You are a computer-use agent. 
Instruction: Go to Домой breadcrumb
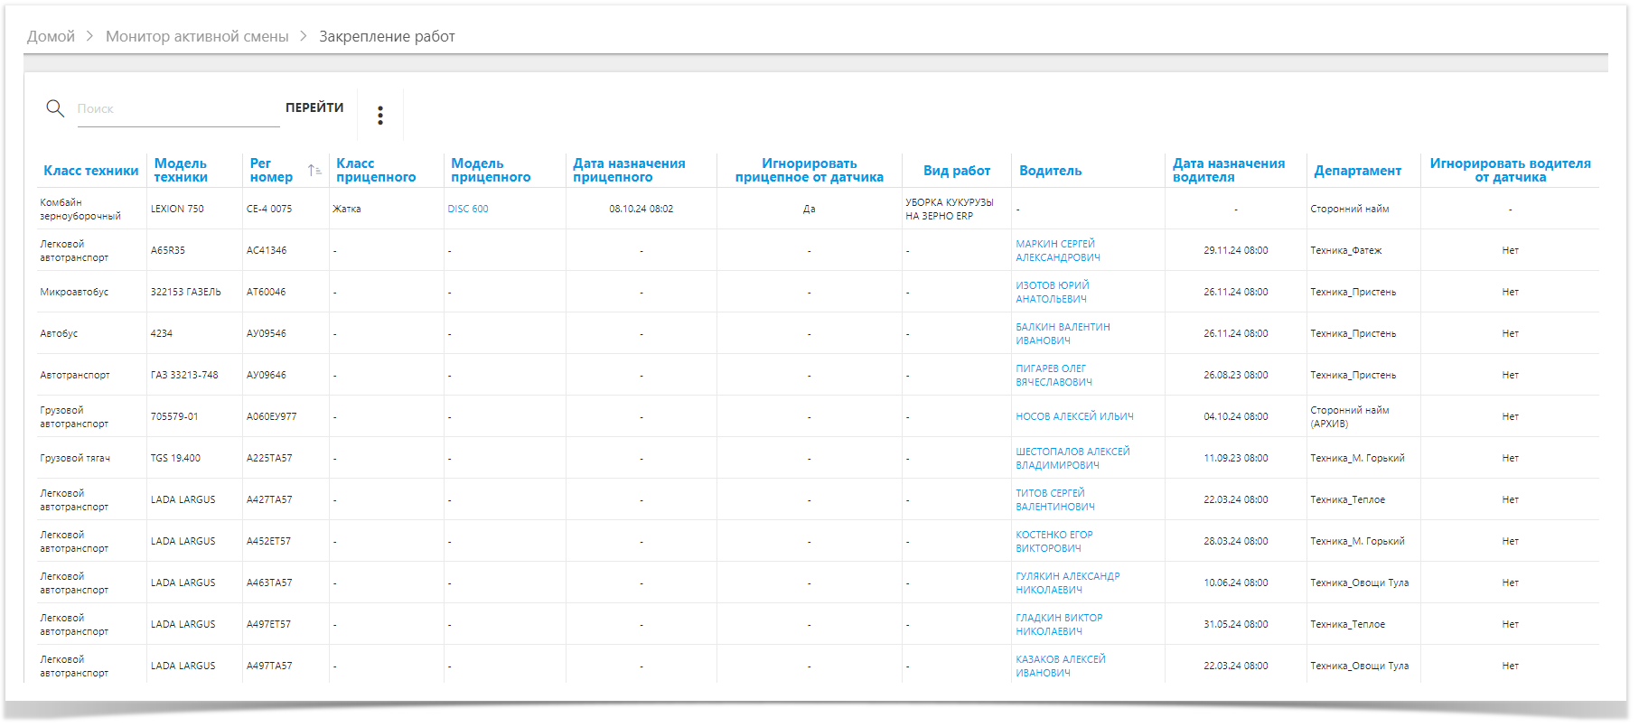pos(51,37)
